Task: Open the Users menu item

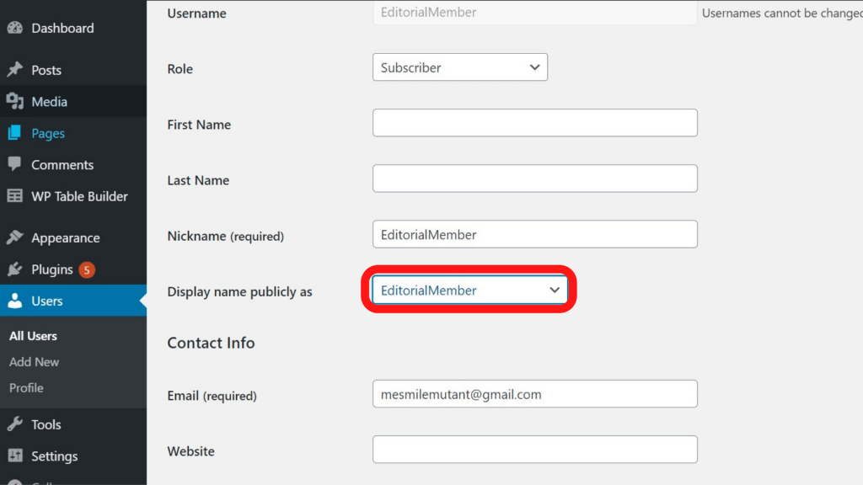Action: click(x=47, y=301)
